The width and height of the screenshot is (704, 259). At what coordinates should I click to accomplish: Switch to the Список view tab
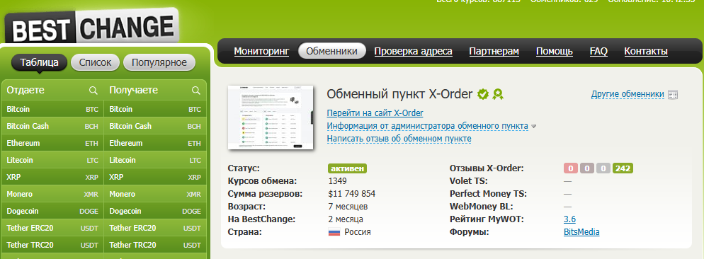(x=95, y=62)
